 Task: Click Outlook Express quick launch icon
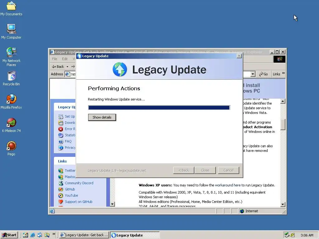click(x=40, y=235)
